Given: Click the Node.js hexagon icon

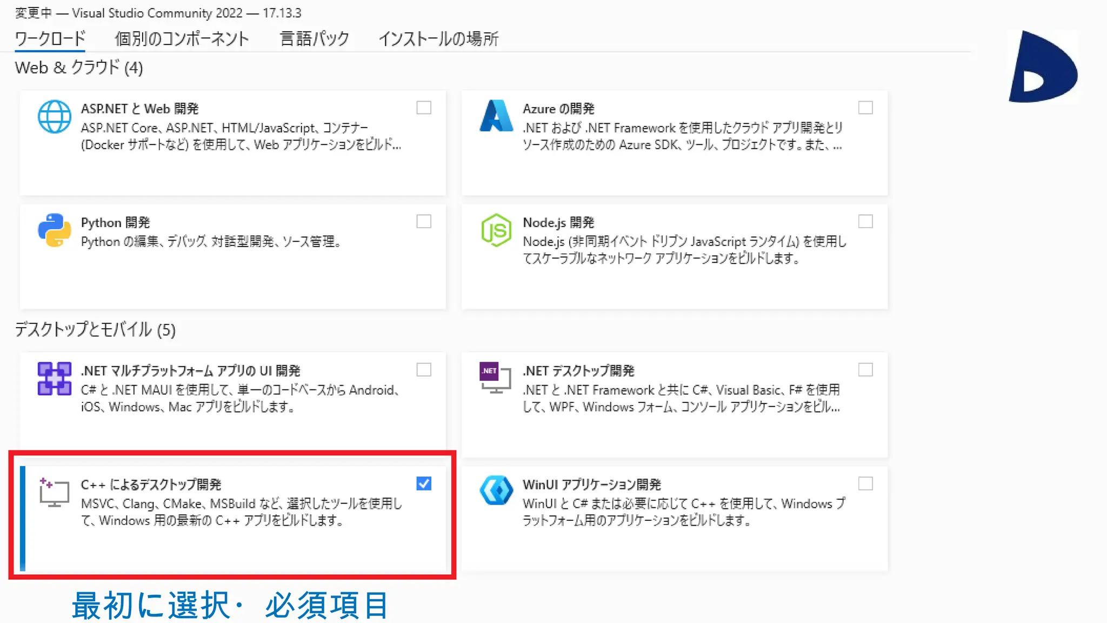Looking at the screenshot, I should (x=496, y=230).
